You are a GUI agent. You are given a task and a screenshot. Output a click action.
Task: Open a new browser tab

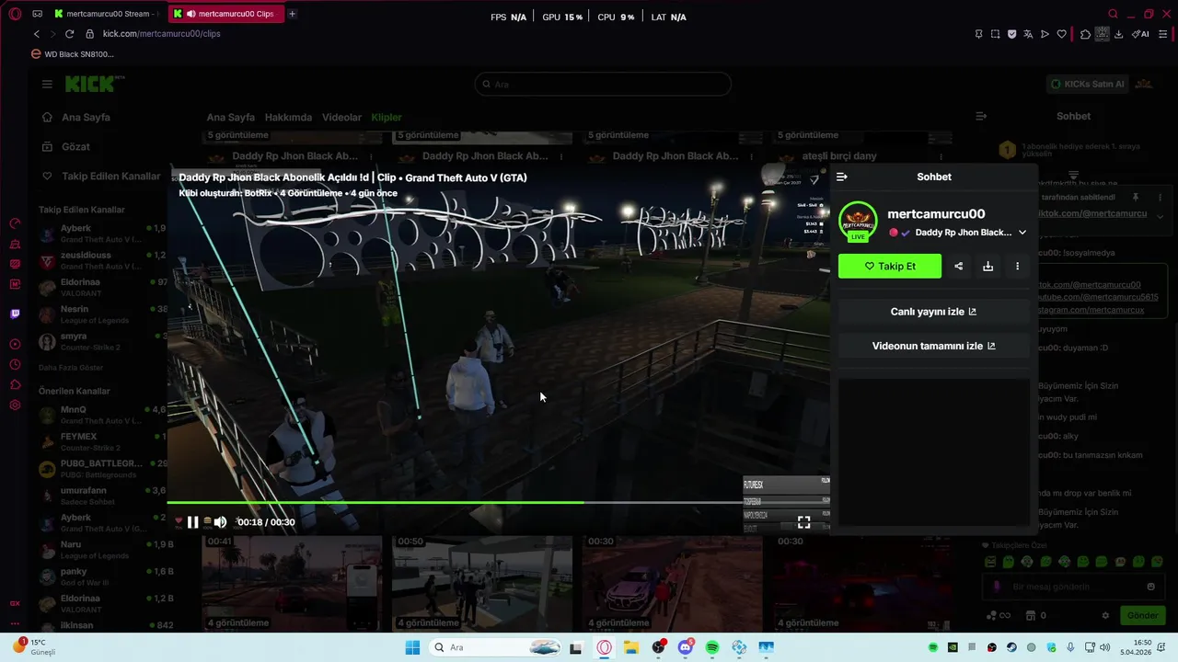click(292, 14)
